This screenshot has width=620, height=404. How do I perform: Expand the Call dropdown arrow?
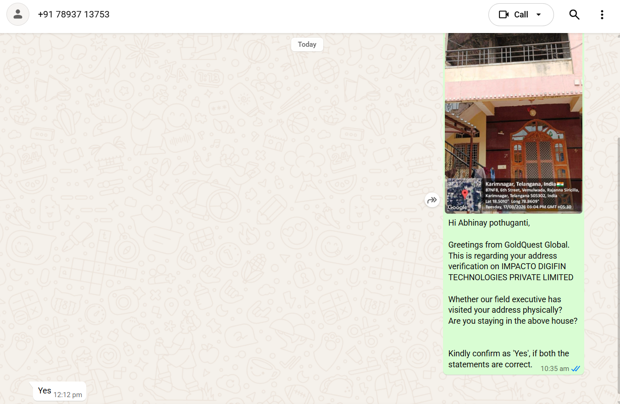pyautogui.click(x=538, y=15)
